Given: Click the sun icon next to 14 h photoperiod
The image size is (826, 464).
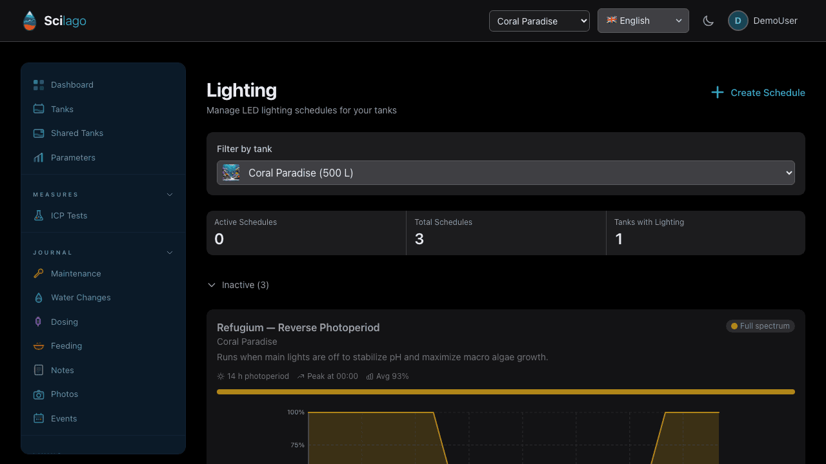Looking at the screenshot, I should tap(221, 376).
